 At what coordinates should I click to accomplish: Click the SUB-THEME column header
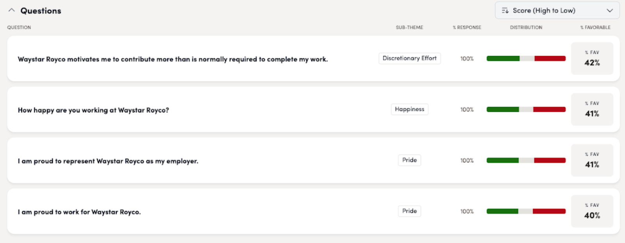point(409,27)
